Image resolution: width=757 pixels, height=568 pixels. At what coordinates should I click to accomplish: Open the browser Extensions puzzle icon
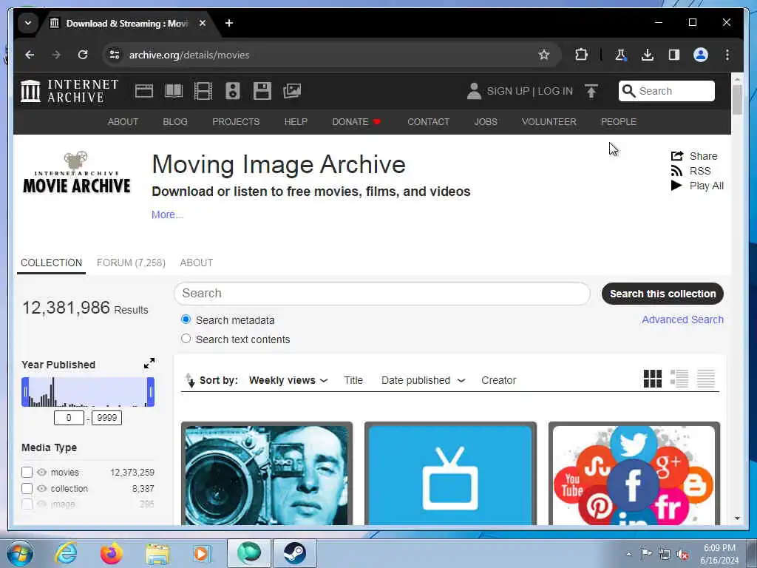point(581,55)
